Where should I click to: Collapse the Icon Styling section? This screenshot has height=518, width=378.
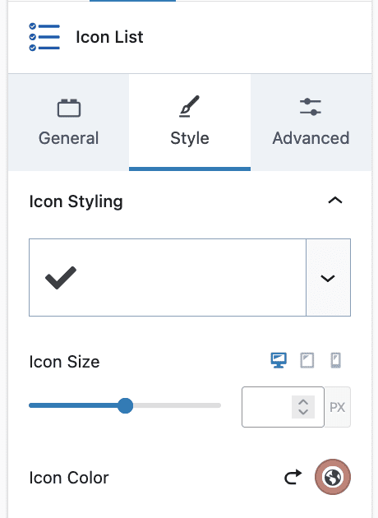pyautogui.click(x=335, y=200)
